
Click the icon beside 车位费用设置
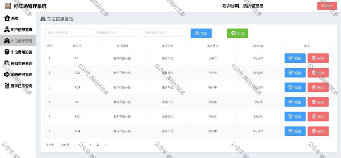[x=7, y=52]
